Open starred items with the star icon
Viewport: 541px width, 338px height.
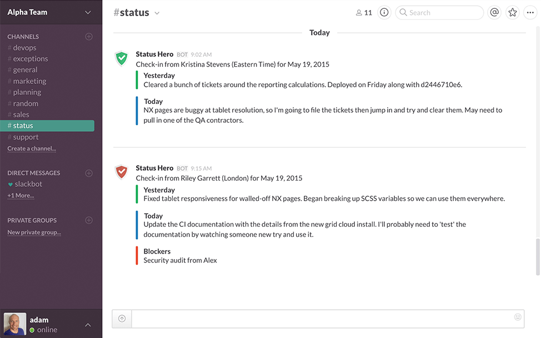512,12
